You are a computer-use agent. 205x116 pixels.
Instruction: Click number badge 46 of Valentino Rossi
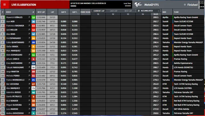33,92
